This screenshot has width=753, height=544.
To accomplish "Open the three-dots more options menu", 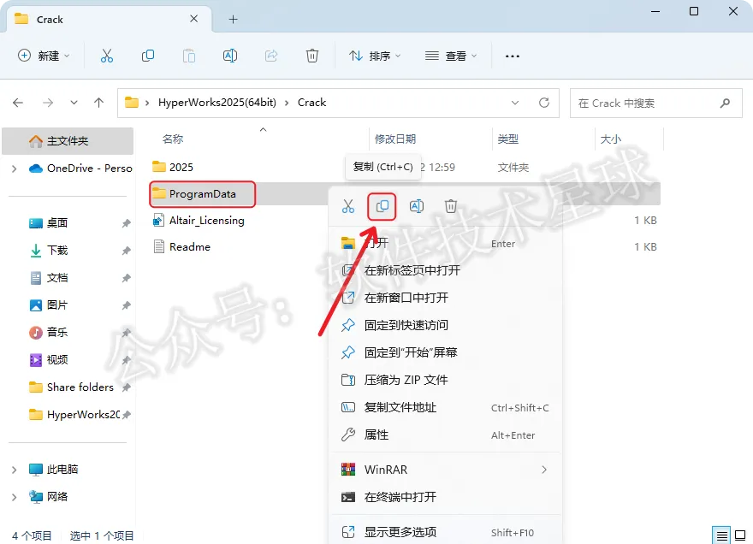I will click(x=513, y=56).
